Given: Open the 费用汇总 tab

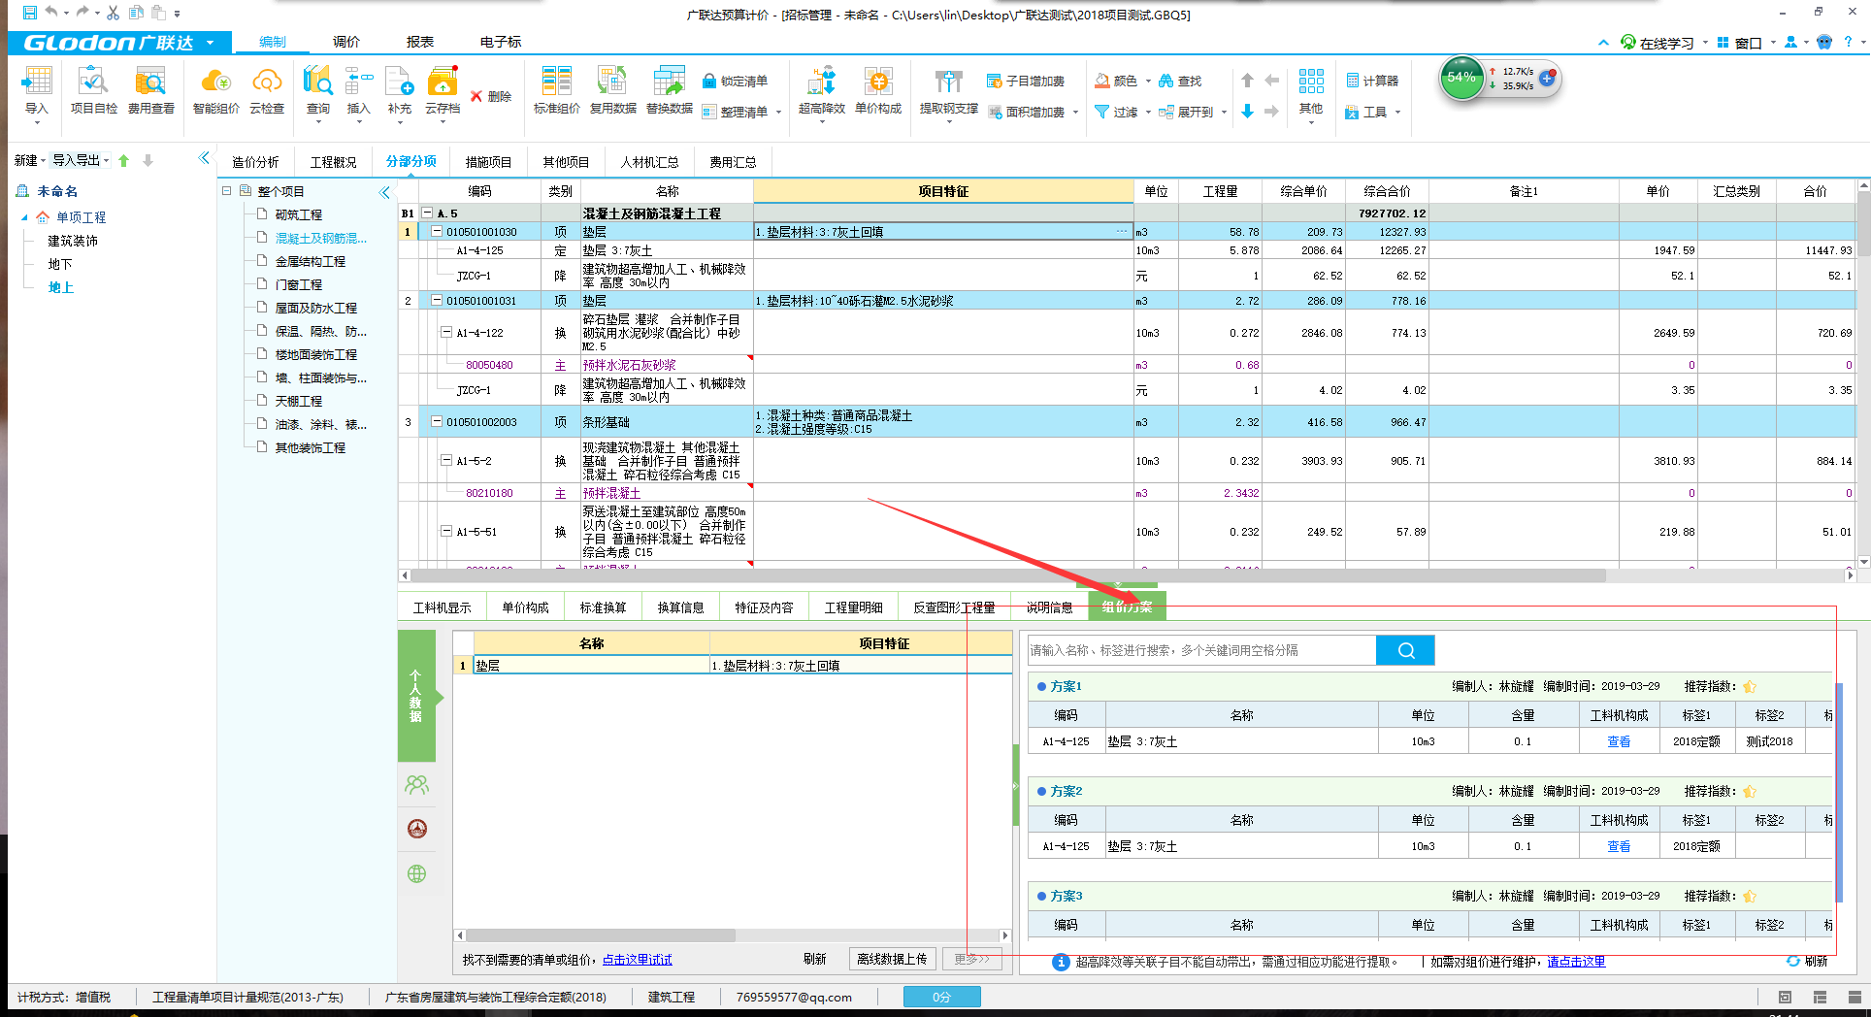Looking at the screenshot, I should [x=732, y=162].
